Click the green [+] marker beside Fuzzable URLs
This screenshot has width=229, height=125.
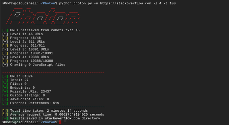(x=5, y=92)
